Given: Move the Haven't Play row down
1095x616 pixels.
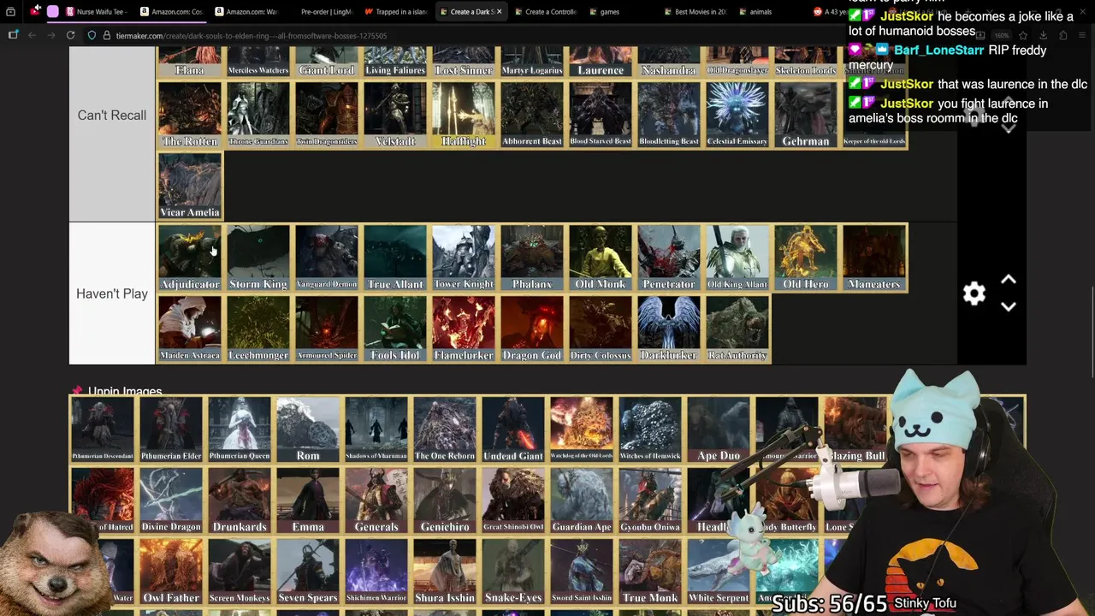Looking at the screenshot, I should [x=1009, y=306].
